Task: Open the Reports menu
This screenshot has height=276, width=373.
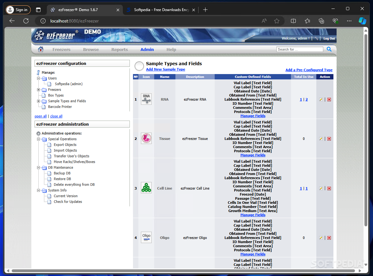Action: [120, 49]
